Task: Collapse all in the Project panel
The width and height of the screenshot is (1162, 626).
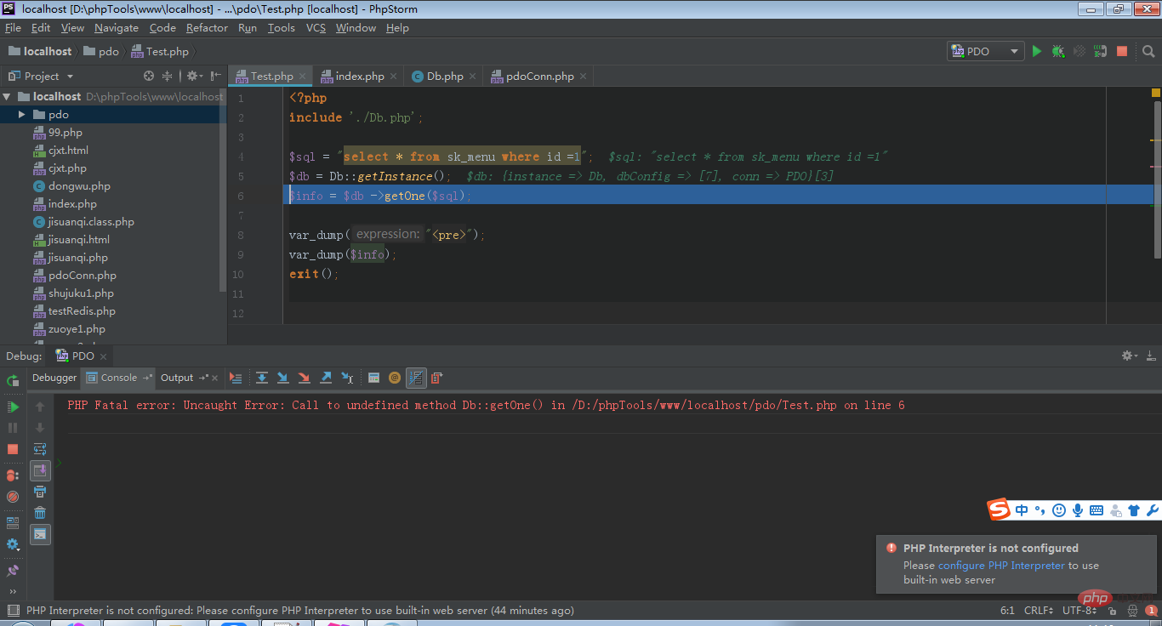Action: point(167,76)
